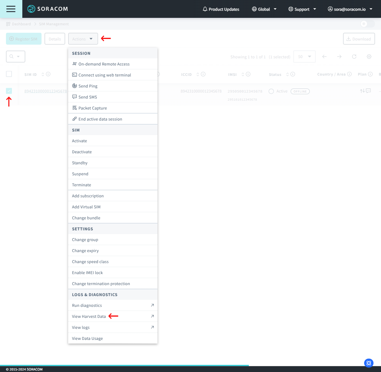This screenshot has width=381, height=372.
Task: Click the search filter box
Action: pyautogui.click(x=15, y=57)
